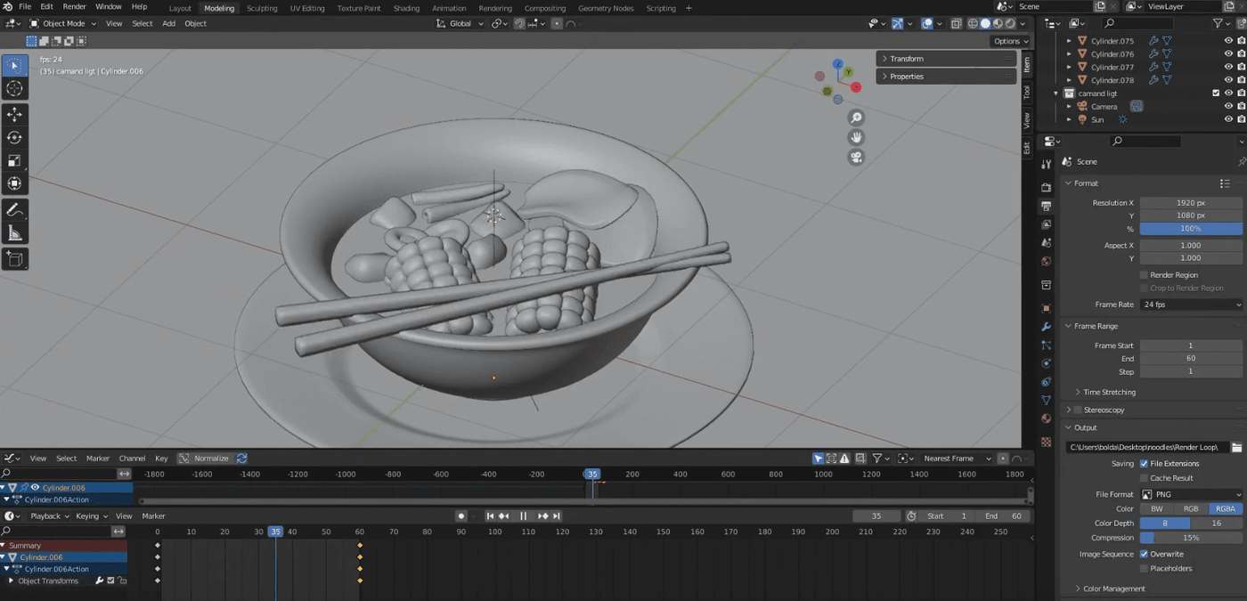Screen dimensions: 1247x601
Task: Select the Add Cube tool
Action: [x=15, y=259]
